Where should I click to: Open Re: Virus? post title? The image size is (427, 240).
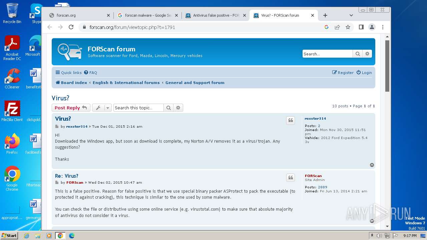[67, 176]
